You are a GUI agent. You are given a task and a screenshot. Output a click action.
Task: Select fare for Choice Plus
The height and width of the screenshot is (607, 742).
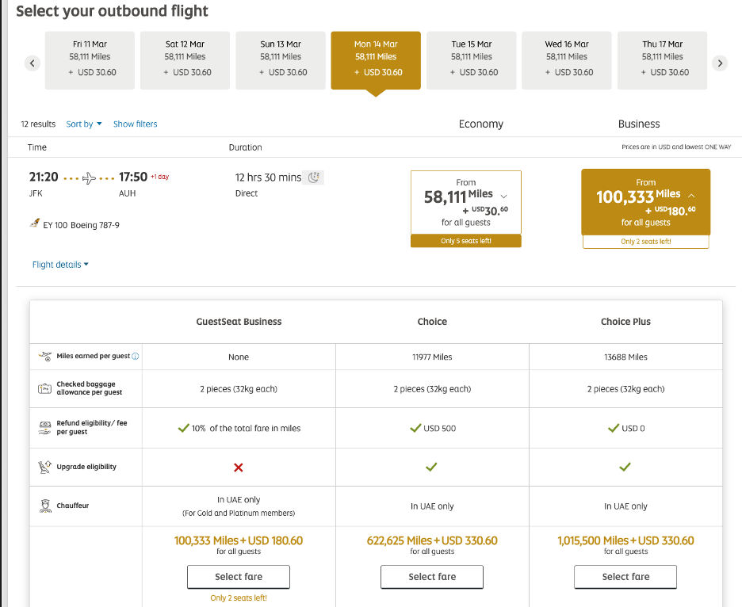tap(625, 577)
